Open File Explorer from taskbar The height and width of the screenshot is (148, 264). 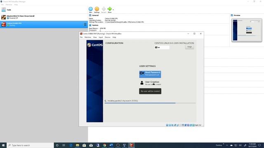[x=78, y=145]
